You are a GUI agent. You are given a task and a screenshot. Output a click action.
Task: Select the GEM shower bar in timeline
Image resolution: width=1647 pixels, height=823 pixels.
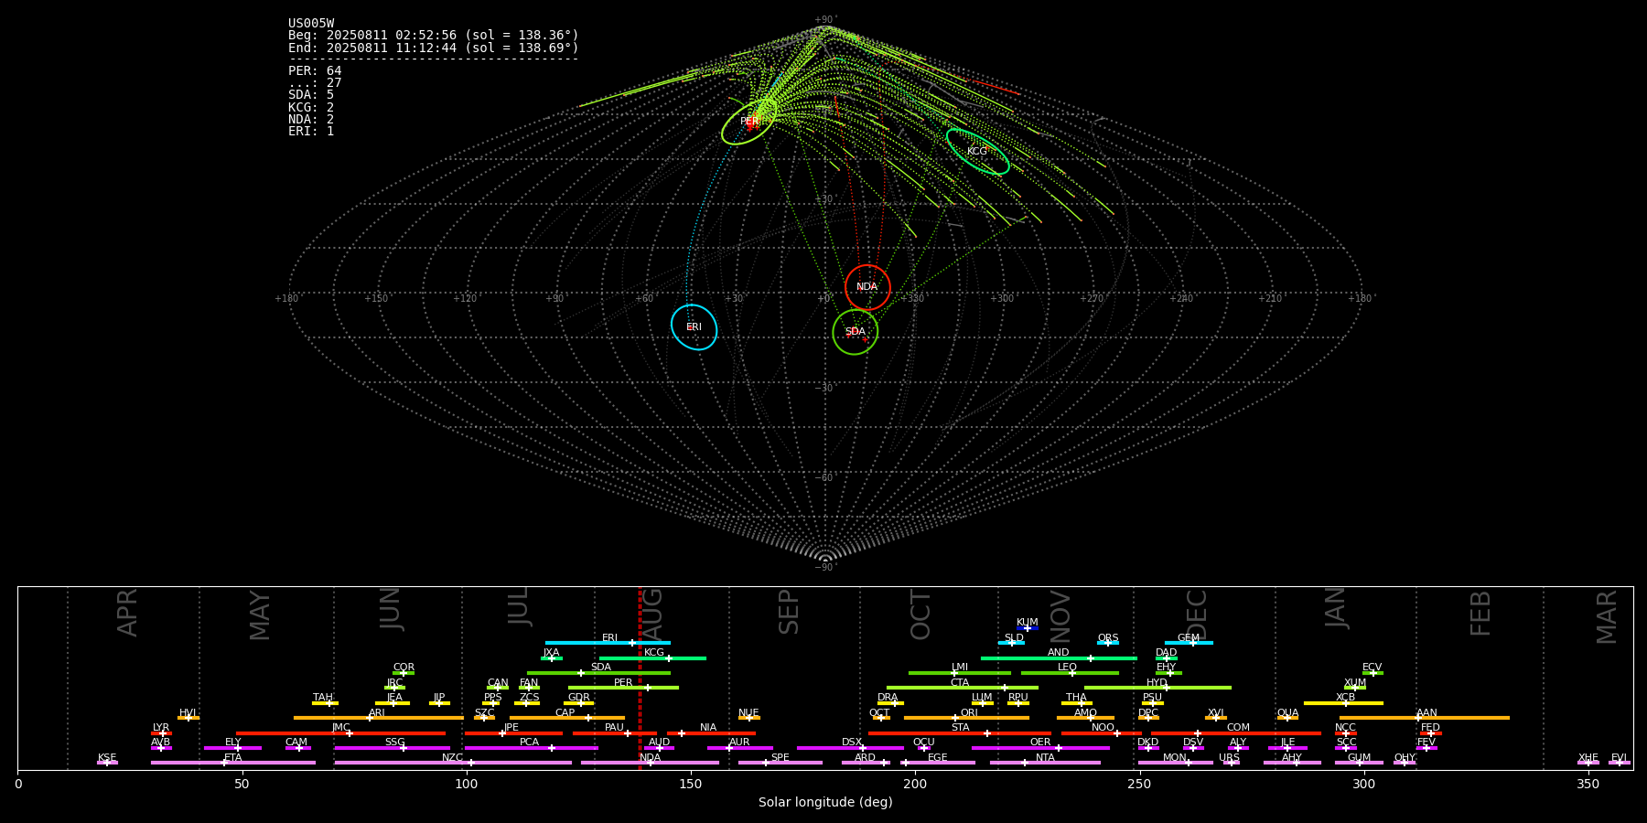1189,643
